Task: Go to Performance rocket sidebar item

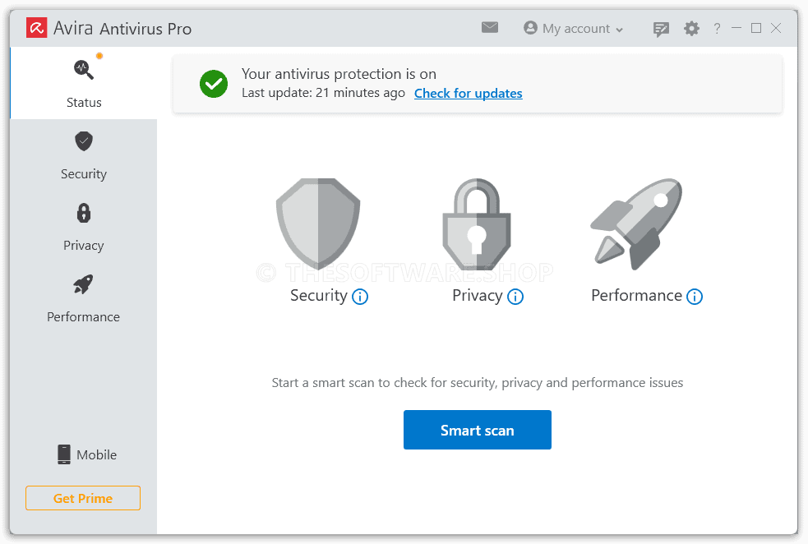Action: point(84,299)
